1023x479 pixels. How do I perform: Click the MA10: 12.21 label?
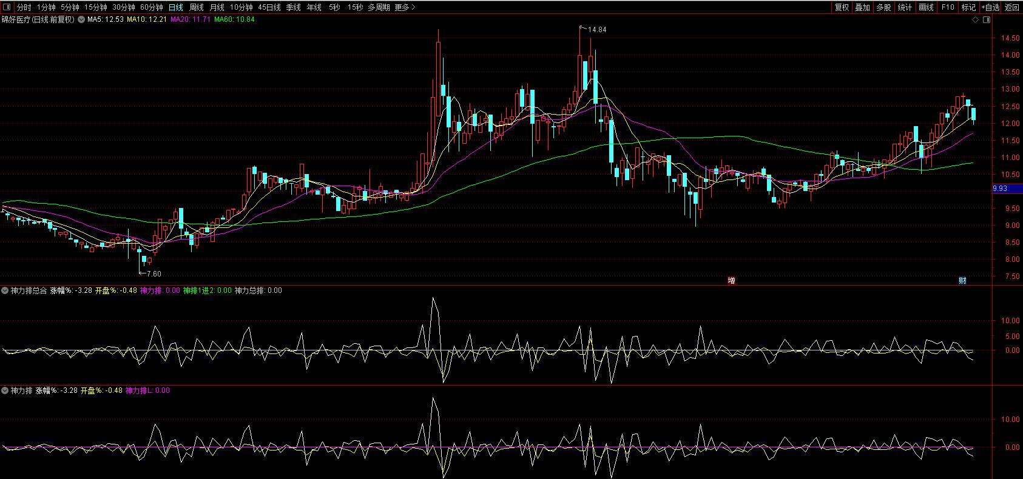pos(146,19)
